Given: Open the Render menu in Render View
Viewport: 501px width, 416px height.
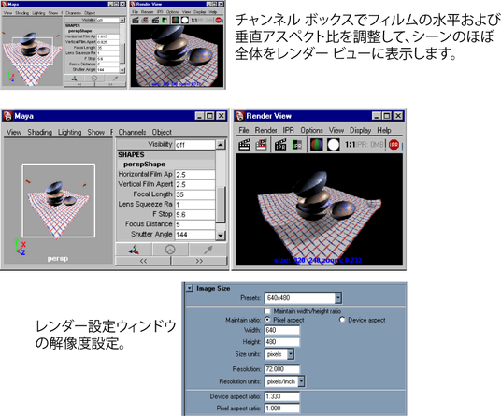Looking at the screenshot, I should [265, 130].
